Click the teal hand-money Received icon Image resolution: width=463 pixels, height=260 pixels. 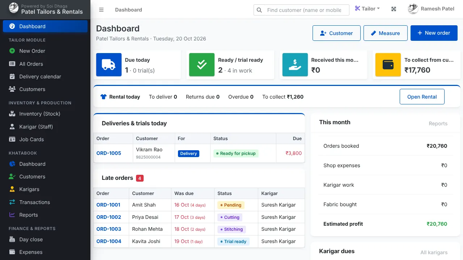click(295, 65)
